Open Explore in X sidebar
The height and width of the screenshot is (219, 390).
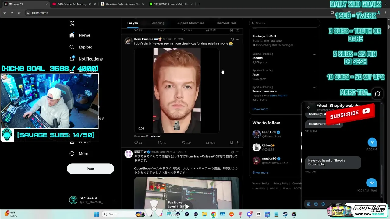coord(81,47)
